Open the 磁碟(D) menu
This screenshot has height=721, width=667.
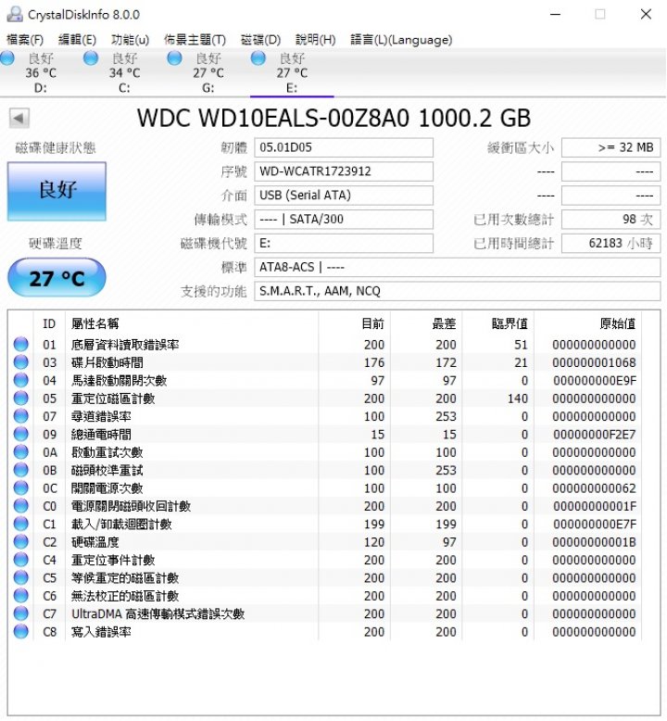[x=260, y=40]
